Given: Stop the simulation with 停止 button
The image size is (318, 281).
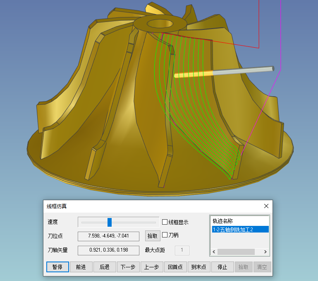Looking at the screenshot, I should tap(222, 267).
